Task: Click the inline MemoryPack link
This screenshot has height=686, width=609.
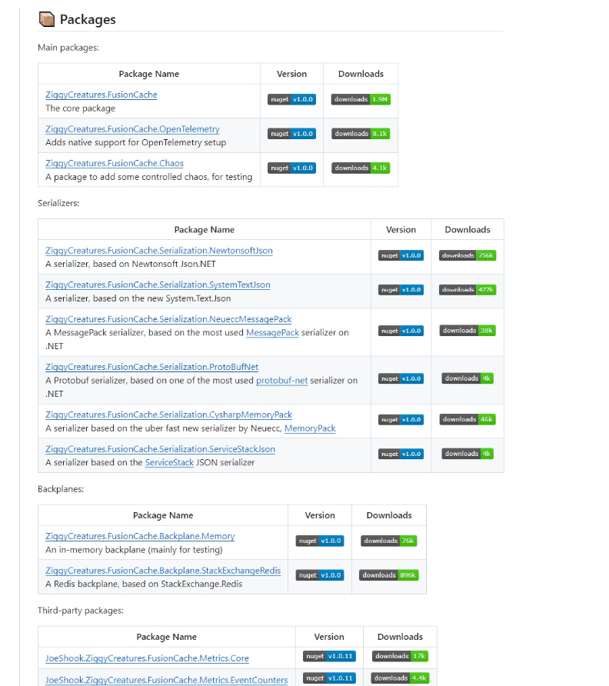Action: (x=310, y=428)
